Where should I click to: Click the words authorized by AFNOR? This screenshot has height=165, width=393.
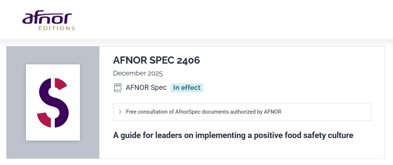[x=259, y=112]
